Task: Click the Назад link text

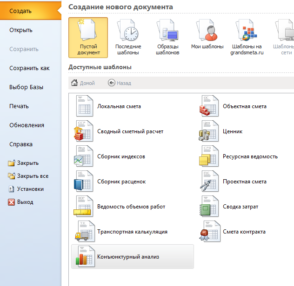Action: pos(124,83)
